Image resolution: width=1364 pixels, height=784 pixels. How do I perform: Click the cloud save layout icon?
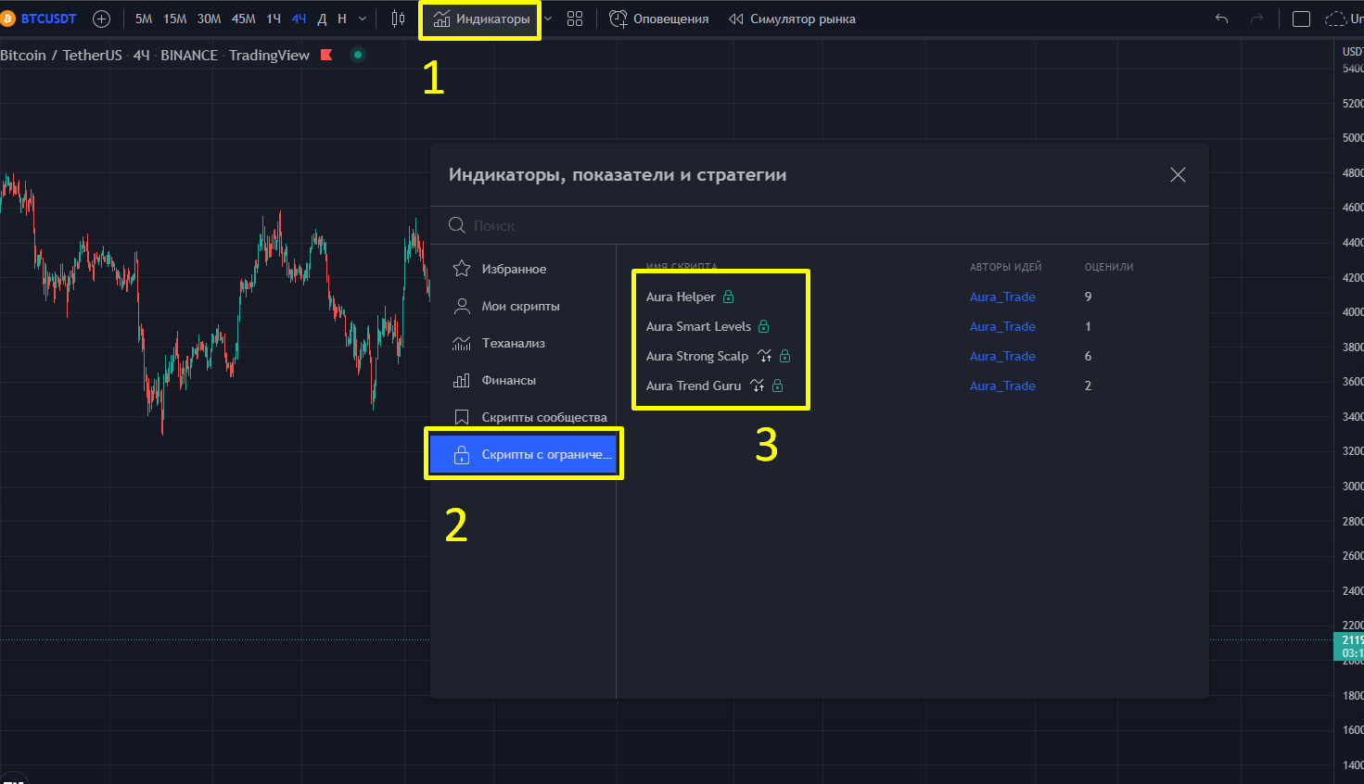1335,19
